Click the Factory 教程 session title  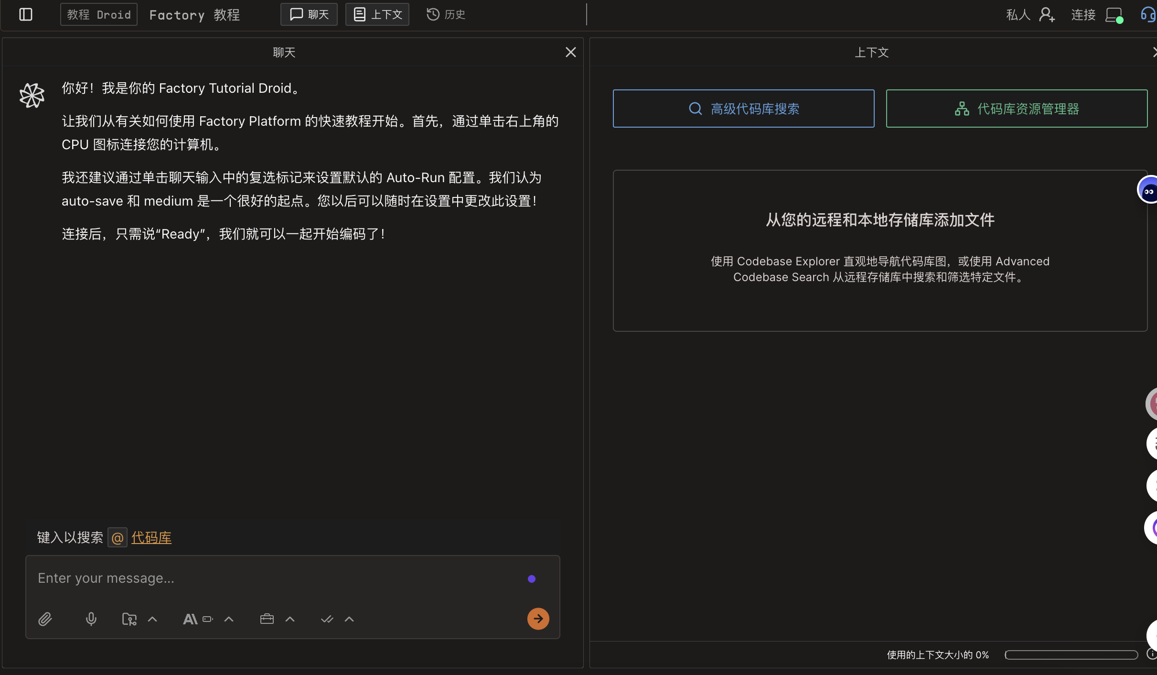click(x=194, y=15)
